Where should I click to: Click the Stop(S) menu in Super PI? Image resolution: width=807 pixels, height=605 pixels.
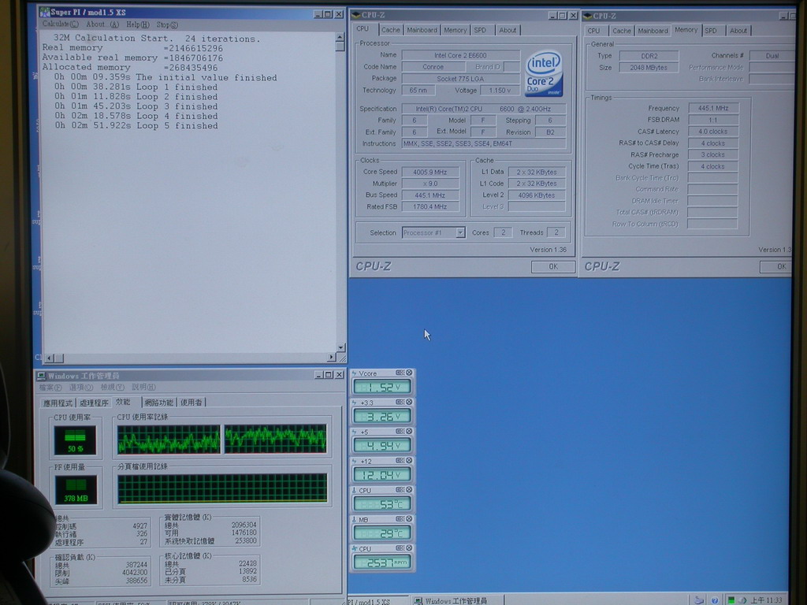pyautogui.click(x=167, y=24)
